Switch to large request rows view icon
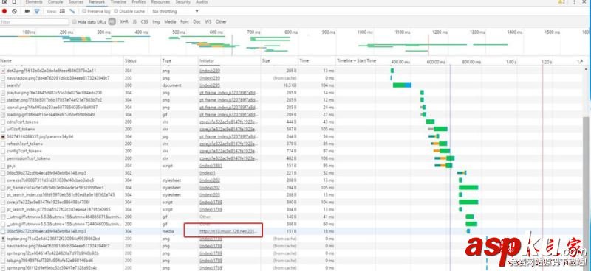The height and width of the screenshot is (271, 591). 63,11
